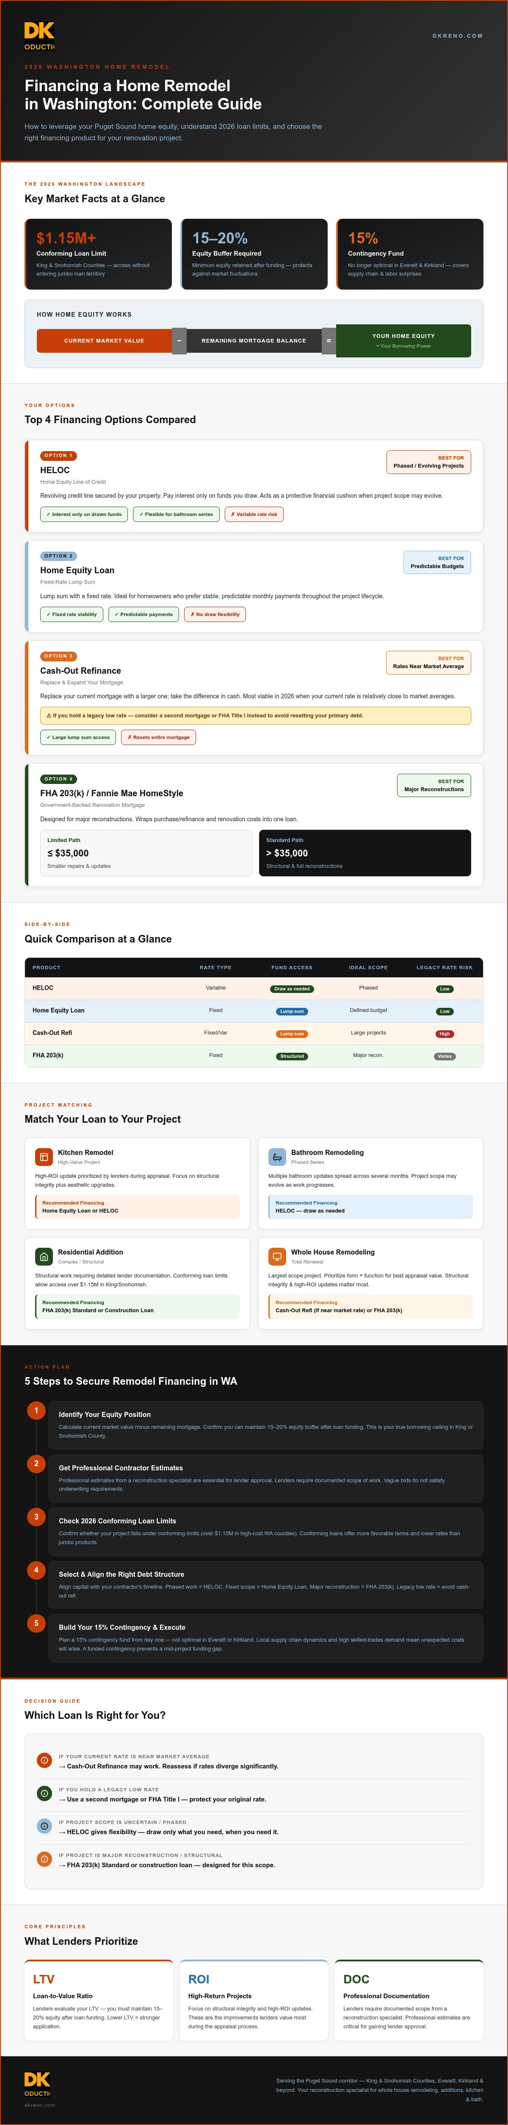Screen dimensions: 508x2125
Task: Click the Current Market Value block
Action: point(104,341)
